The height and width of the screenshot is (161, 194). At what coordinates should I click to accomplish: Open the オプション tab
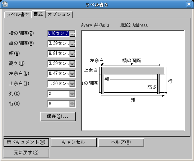pyautogui.click(x=59, y=14)
